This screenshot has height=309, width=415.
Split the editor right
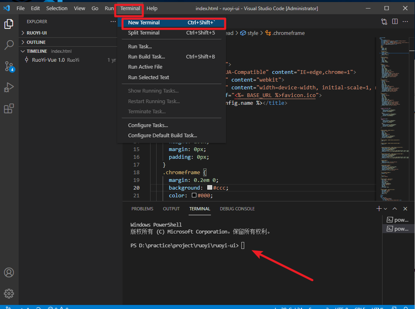click(395, 22)
